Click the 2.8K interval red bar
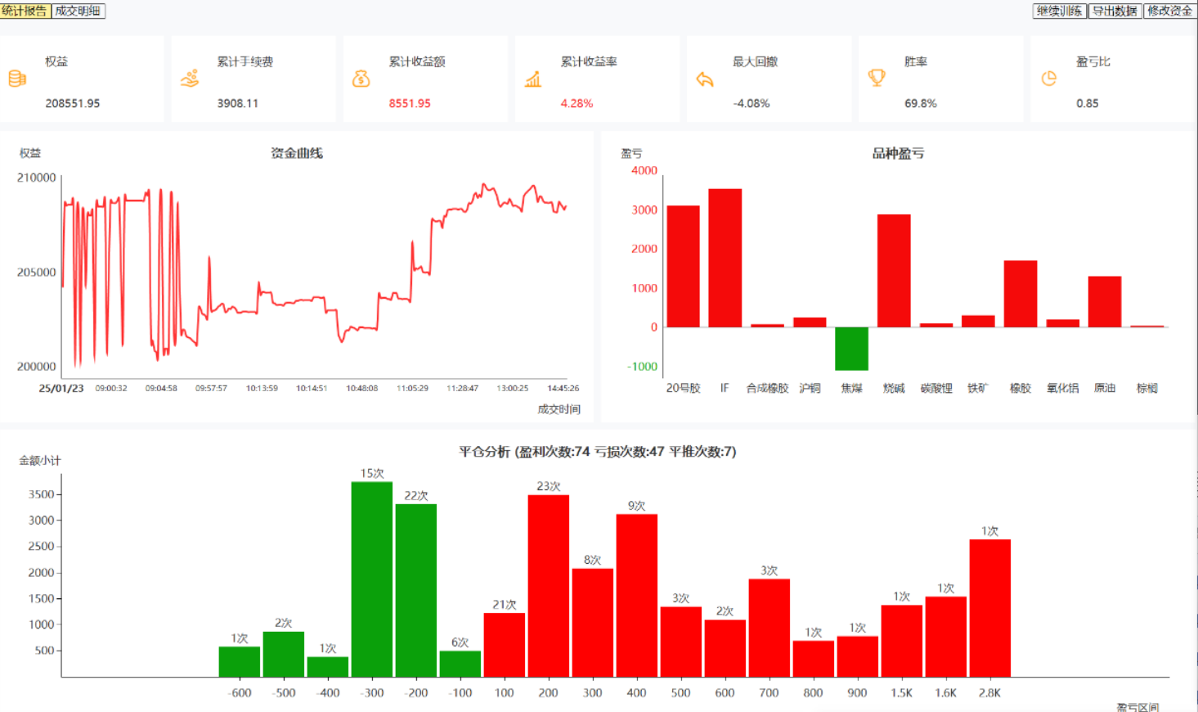This screenshot has height=712, width=1198. tap(990, 608)
